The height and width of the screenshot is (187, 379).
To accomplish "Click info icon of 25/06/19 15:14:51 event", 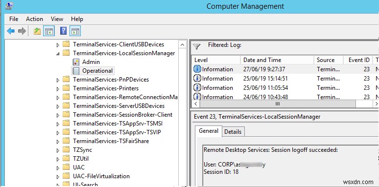I will (x=197, y=78).
